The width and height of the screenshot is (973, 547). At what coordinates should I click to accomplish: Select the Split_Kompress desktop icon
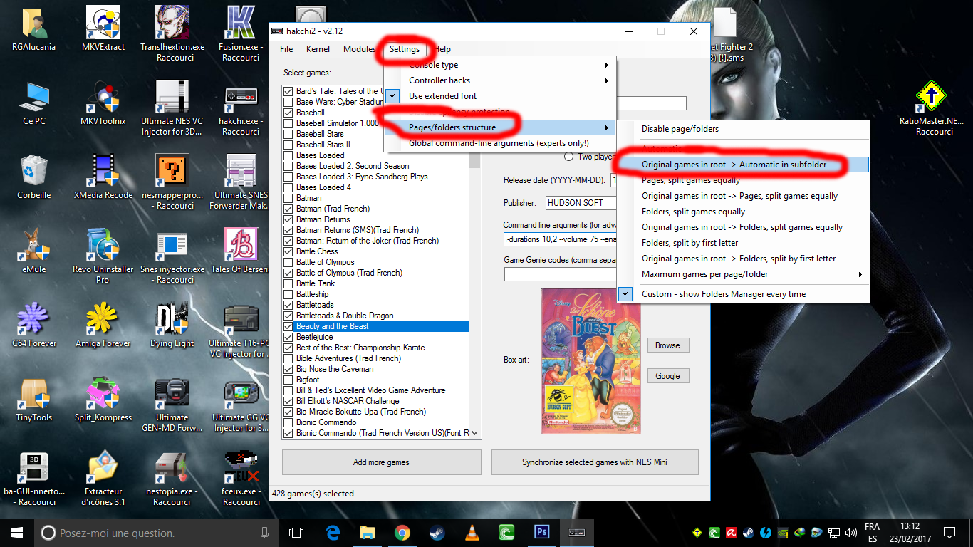[103, 399]
